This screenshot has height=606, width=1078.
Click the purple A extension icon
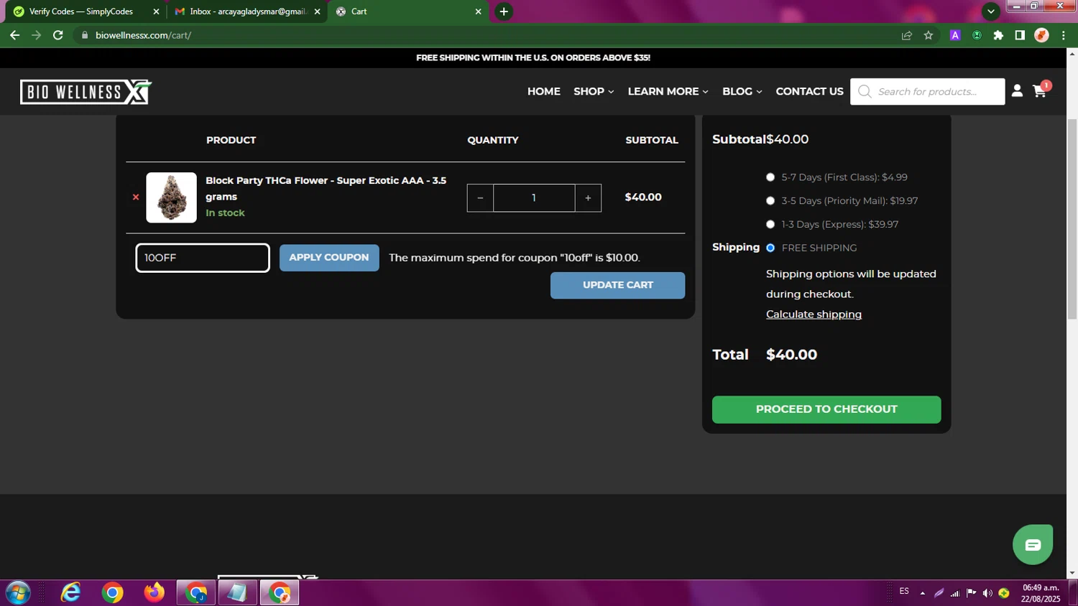point(955,35)
